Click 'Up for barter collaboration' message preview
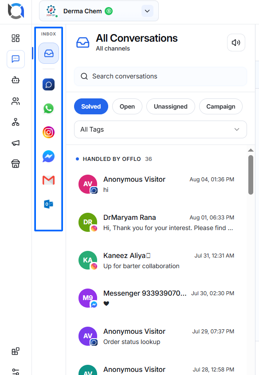The height and width of the screenshot is (375, 259). (x=141, y=266)
